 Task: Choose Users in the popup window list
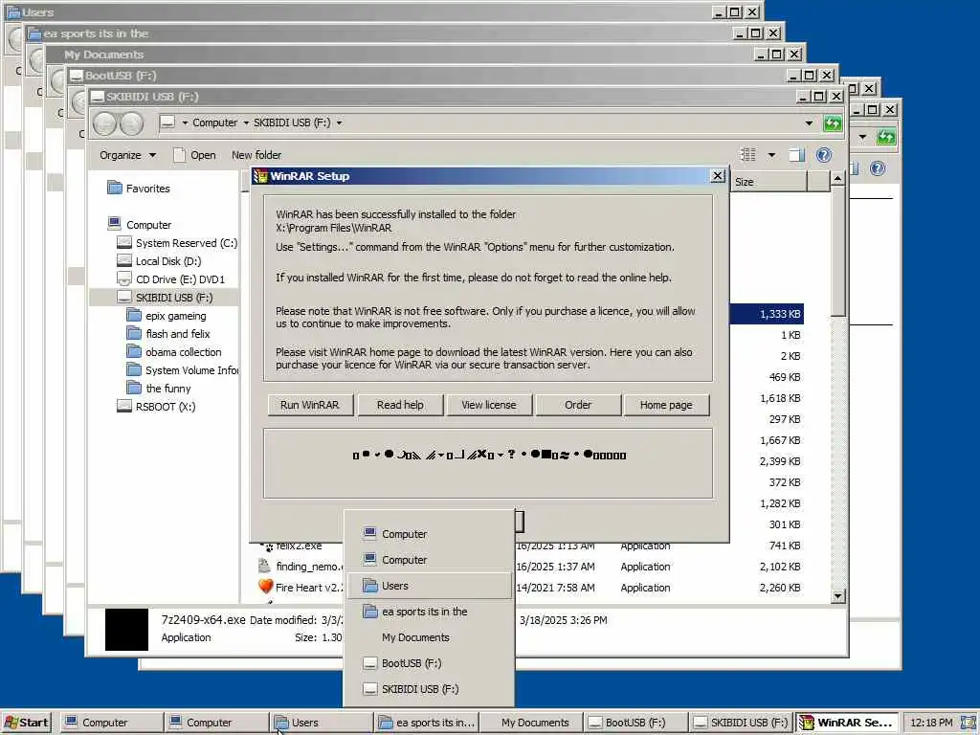pos(430,586)
